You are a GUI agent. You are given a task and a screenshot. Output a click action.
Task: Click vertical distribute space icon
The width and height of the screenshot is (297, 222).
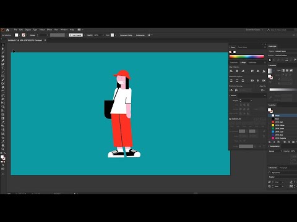(231, 90)
